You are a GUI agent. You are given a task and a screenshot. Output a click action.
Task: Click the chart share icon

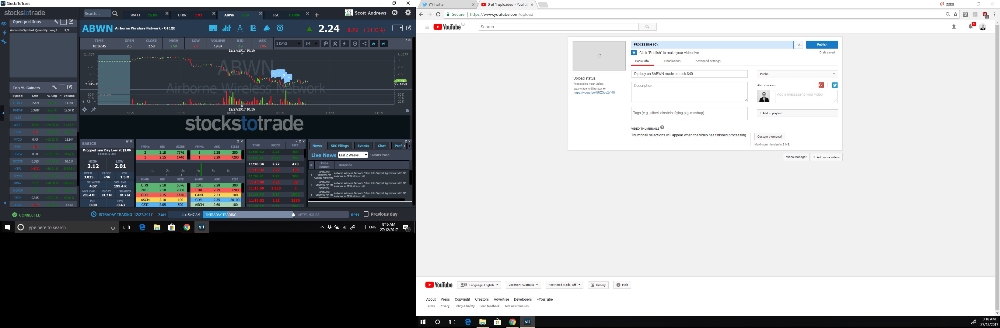click(364, 44)
